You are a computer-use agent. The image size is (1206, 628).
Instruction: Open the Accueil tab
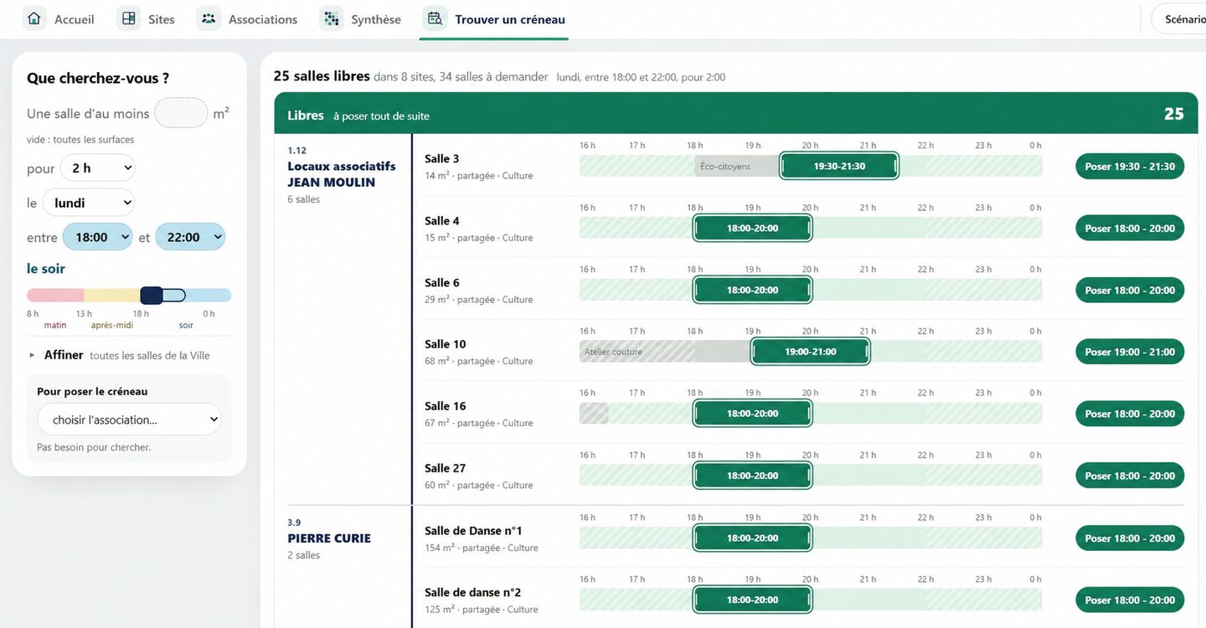[59, 19]
